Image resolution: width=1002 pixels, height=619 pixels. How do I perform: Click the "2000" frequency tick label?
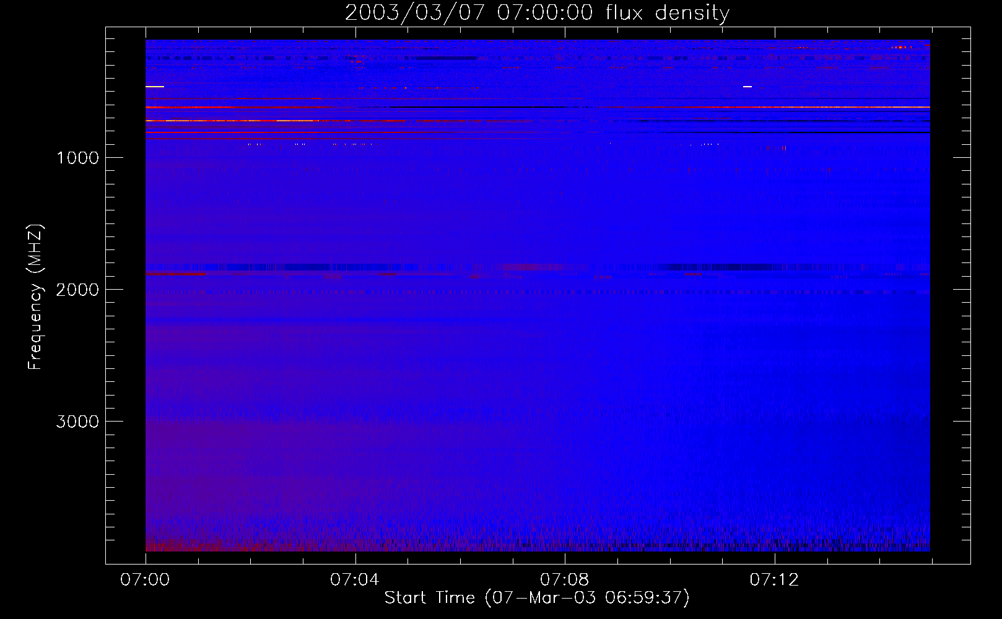pyautogui.click(x=77, y=290)
